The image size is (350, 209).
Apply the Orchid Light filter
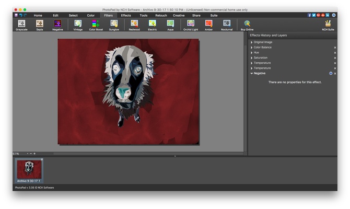pyautogui.click(x=191, y=25)
